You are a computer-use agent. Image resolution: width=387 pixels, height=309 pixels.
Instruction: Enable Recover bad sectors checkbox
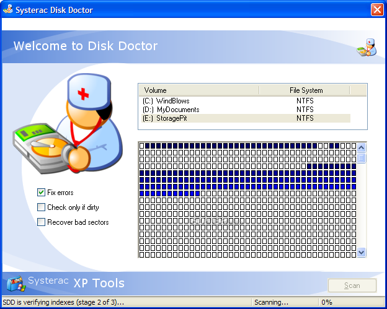point(41,222)
